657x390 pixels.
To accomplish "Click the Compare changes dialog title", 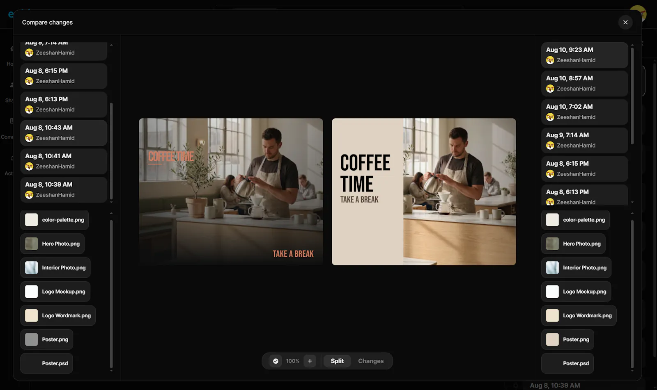I will coord(47,22).
